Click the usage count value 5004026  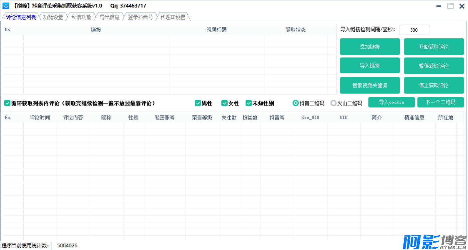coord(67,246)
